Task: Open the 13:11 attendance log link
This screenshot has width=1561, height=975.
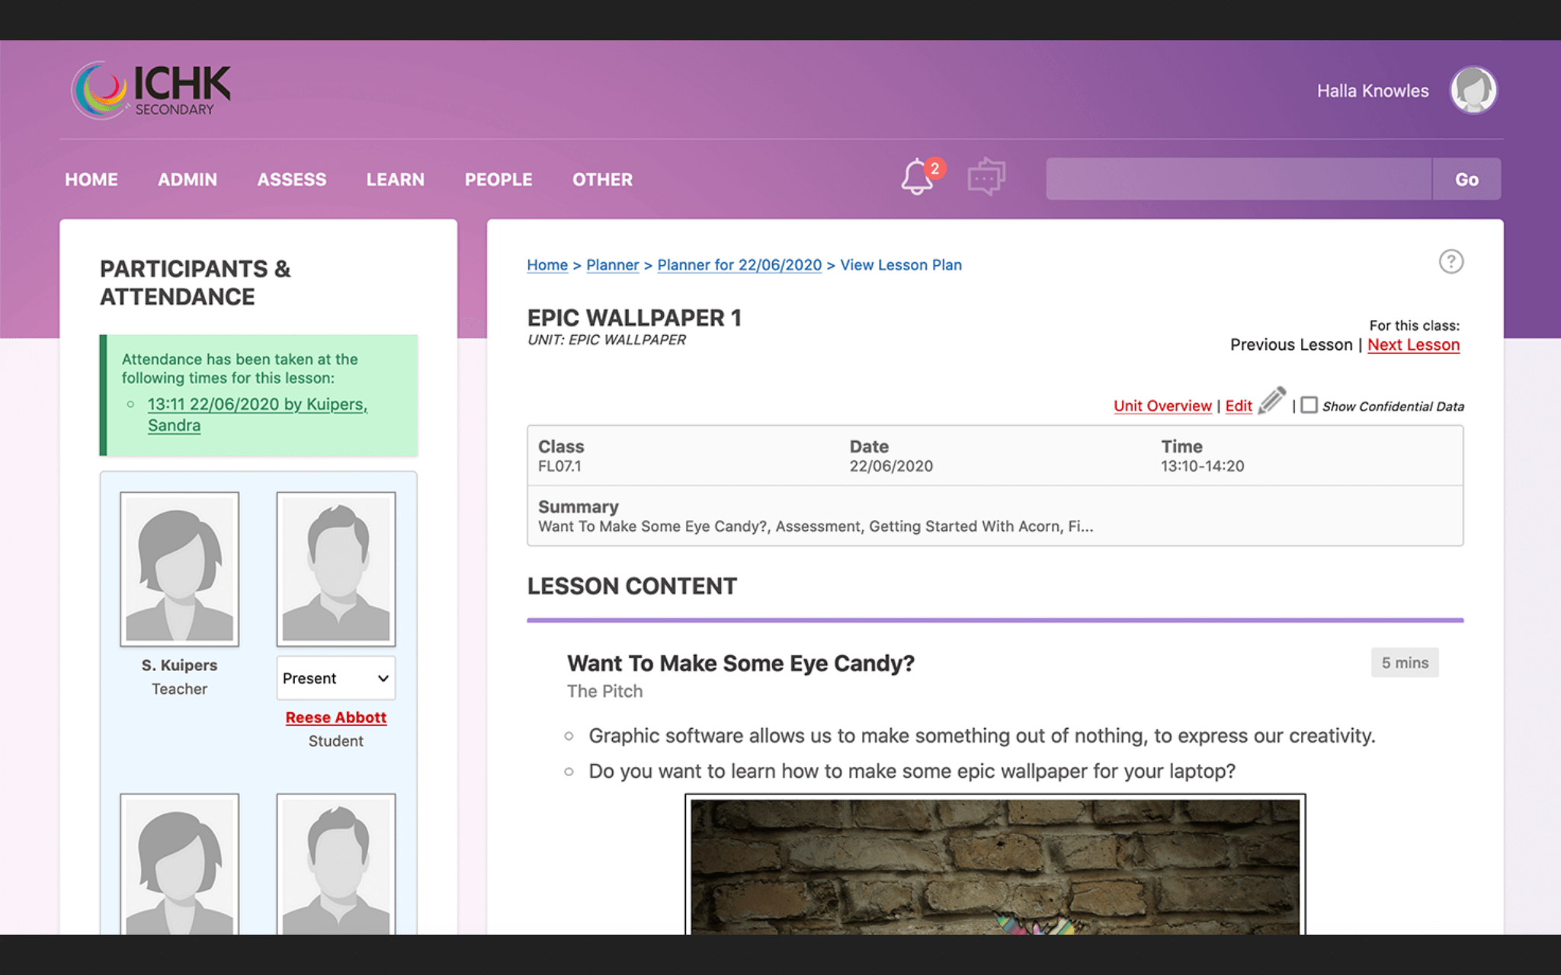Action: (x=257, y=404)
